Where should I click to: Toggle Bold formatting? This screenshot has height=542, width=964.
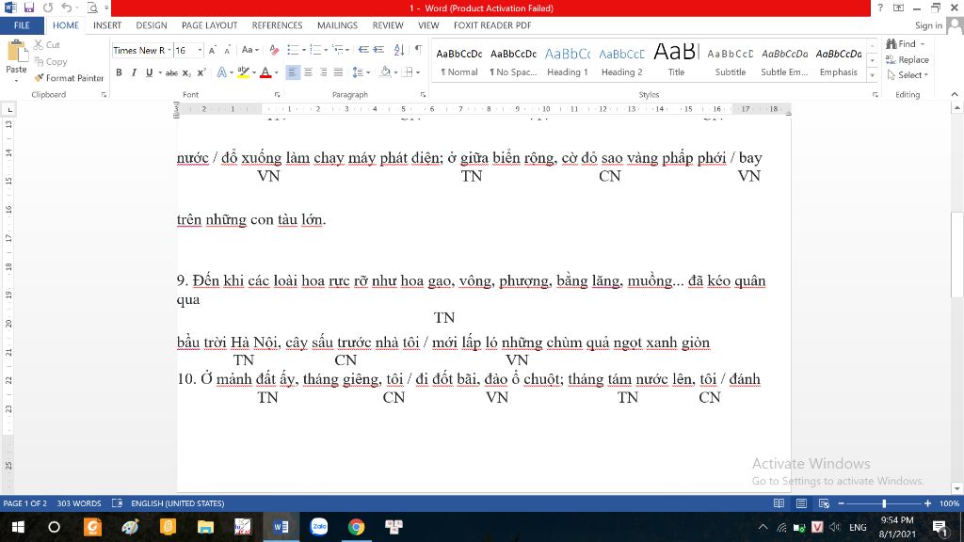[119, 72]
